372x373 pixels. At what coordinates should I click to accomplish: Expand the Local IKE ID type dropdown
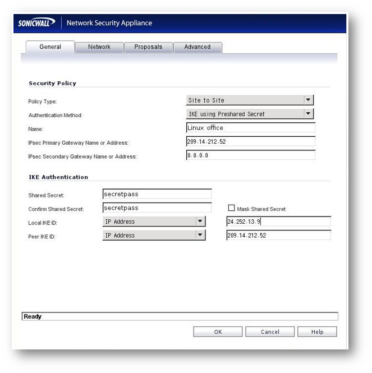pos(154,222)
